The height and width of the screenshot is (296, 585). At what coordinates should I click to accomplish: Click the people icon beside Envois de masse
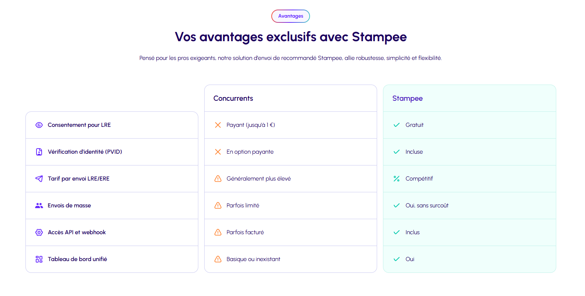[x=39, y=206]
